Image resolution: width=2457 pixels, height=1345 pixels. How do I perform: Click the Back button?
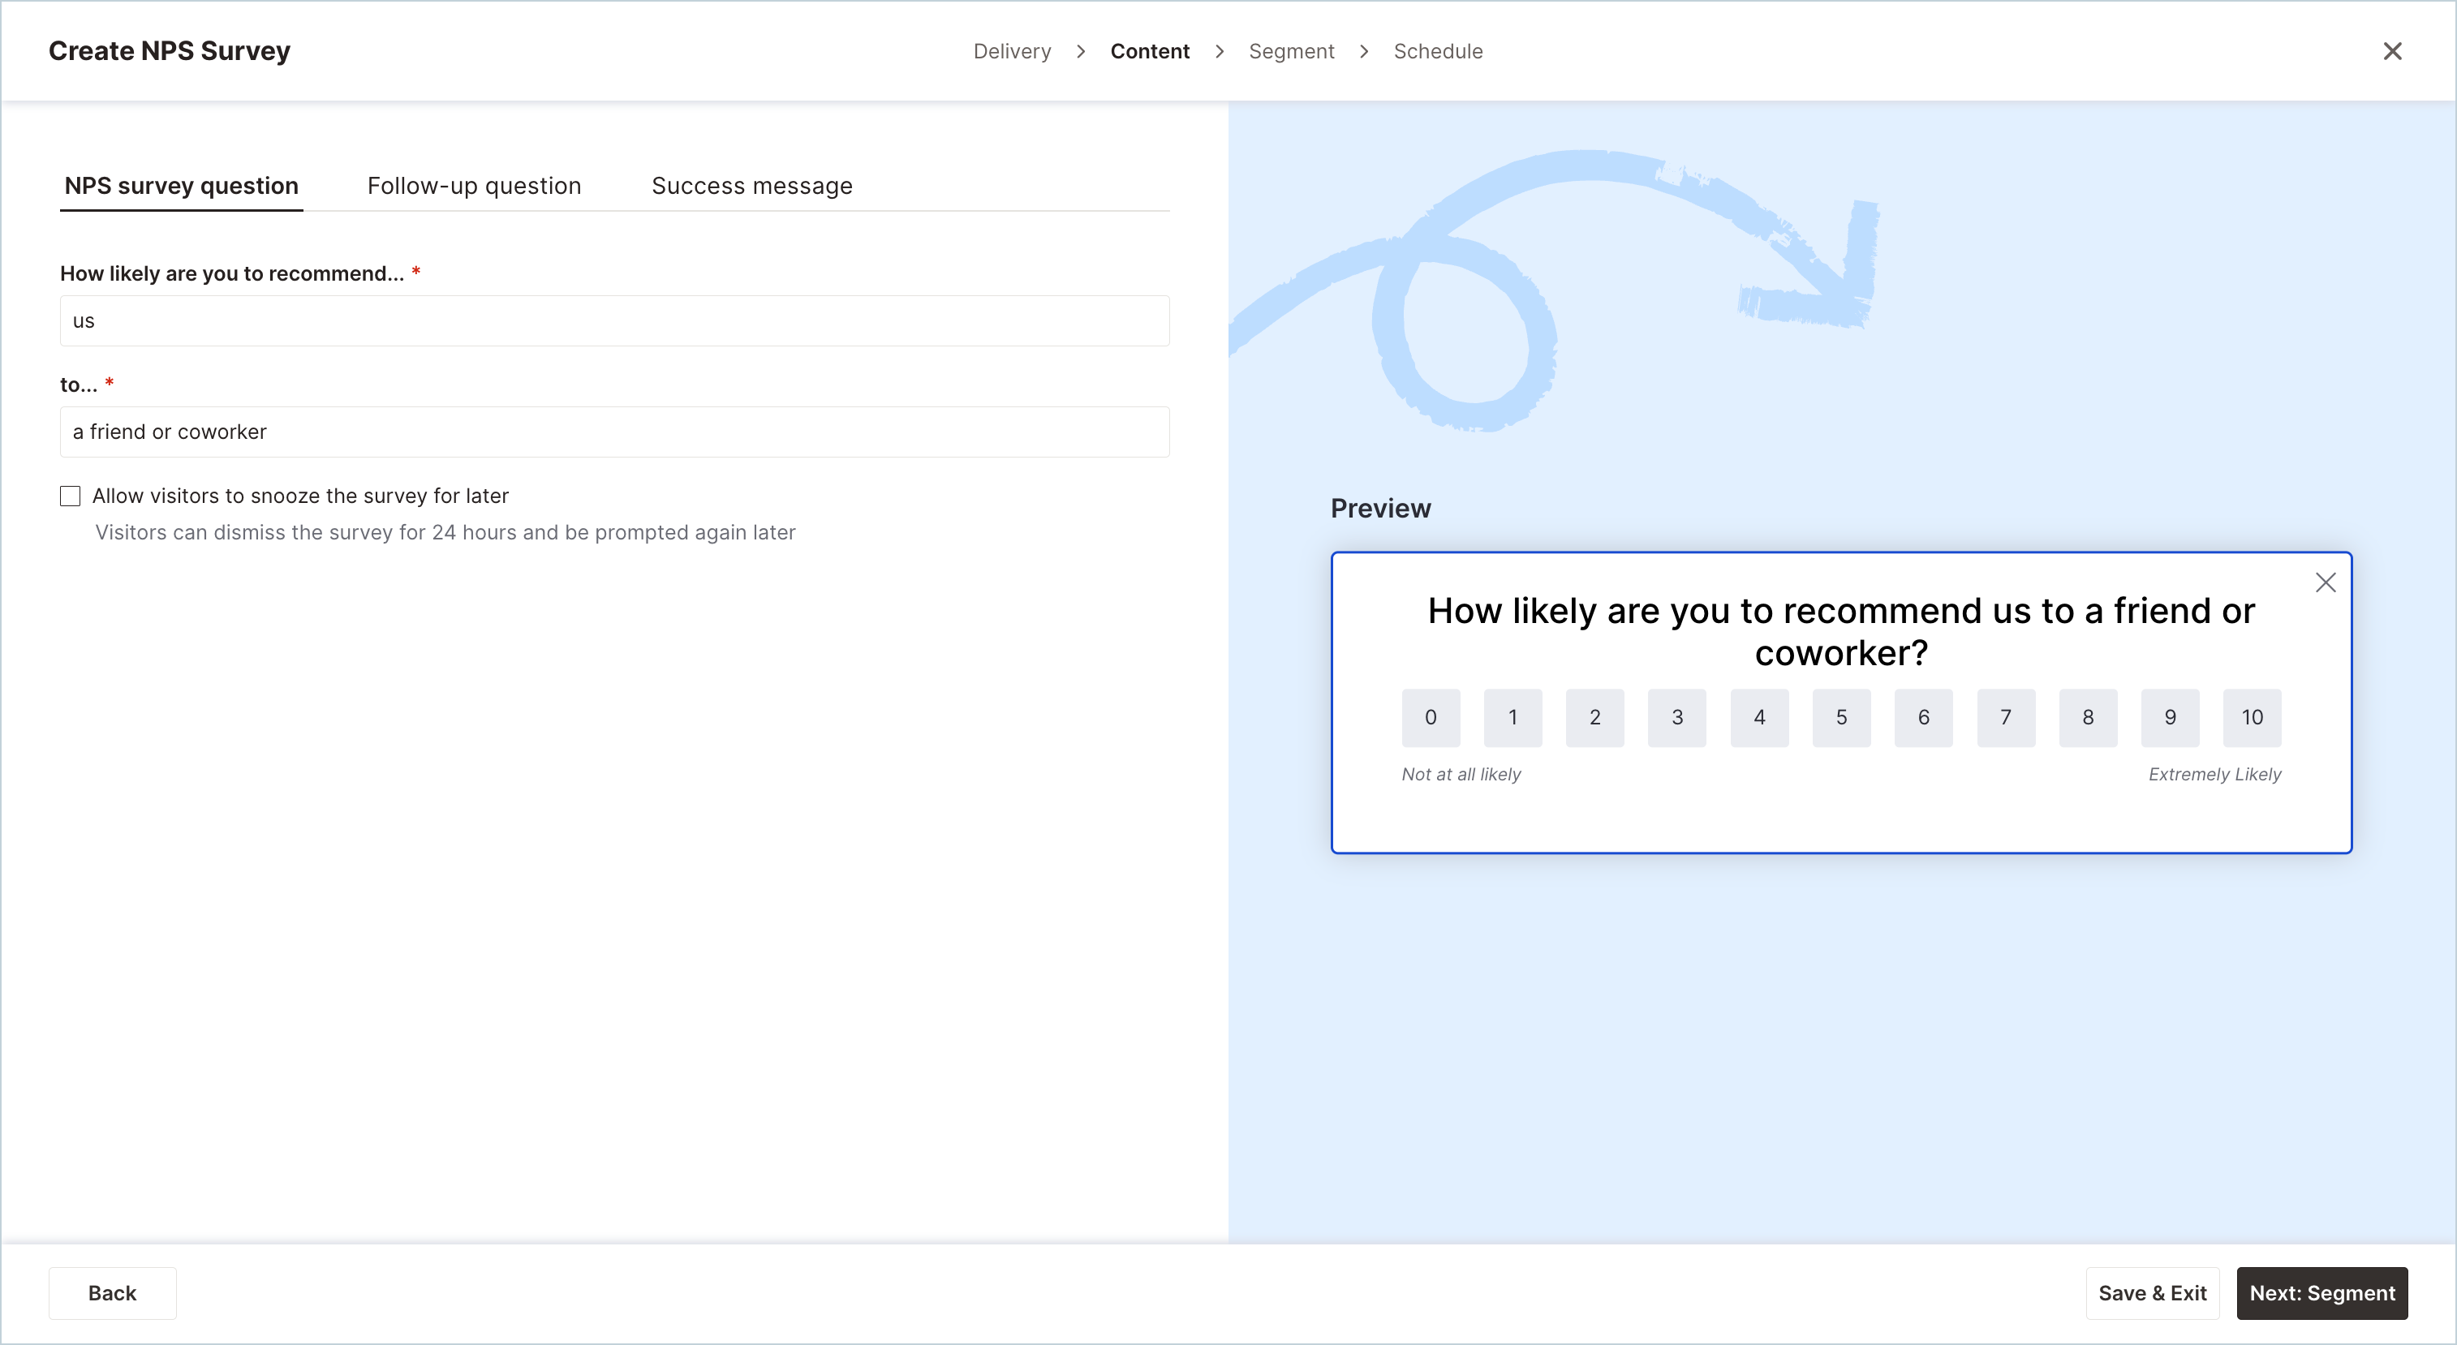(x=113, y=1292)
